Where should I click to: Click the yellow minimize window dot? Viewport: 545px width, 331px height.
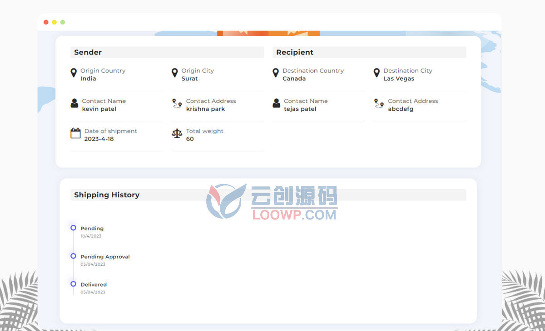coord(54,22)
